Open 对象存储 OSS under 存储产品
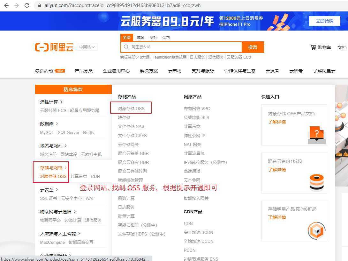348x261 pixels. 131,109
